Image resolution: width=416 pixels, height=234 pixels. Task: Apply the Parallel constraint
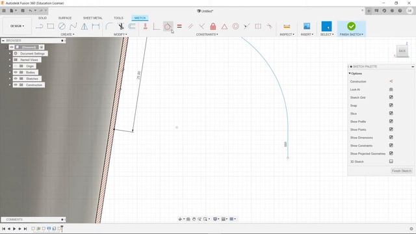pyautogui.click(x=190, y=26)
